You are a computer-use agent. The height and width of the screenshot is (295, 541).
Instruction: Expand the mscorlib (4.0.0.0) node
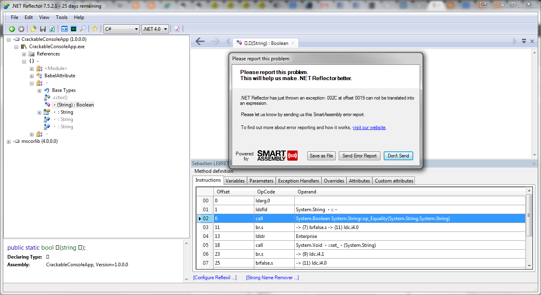[9, 142]
